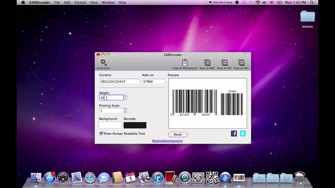The height and width of the screenshot is (188, 335).
Task: Click US flag input menu icon
Action: click(272, 2)
